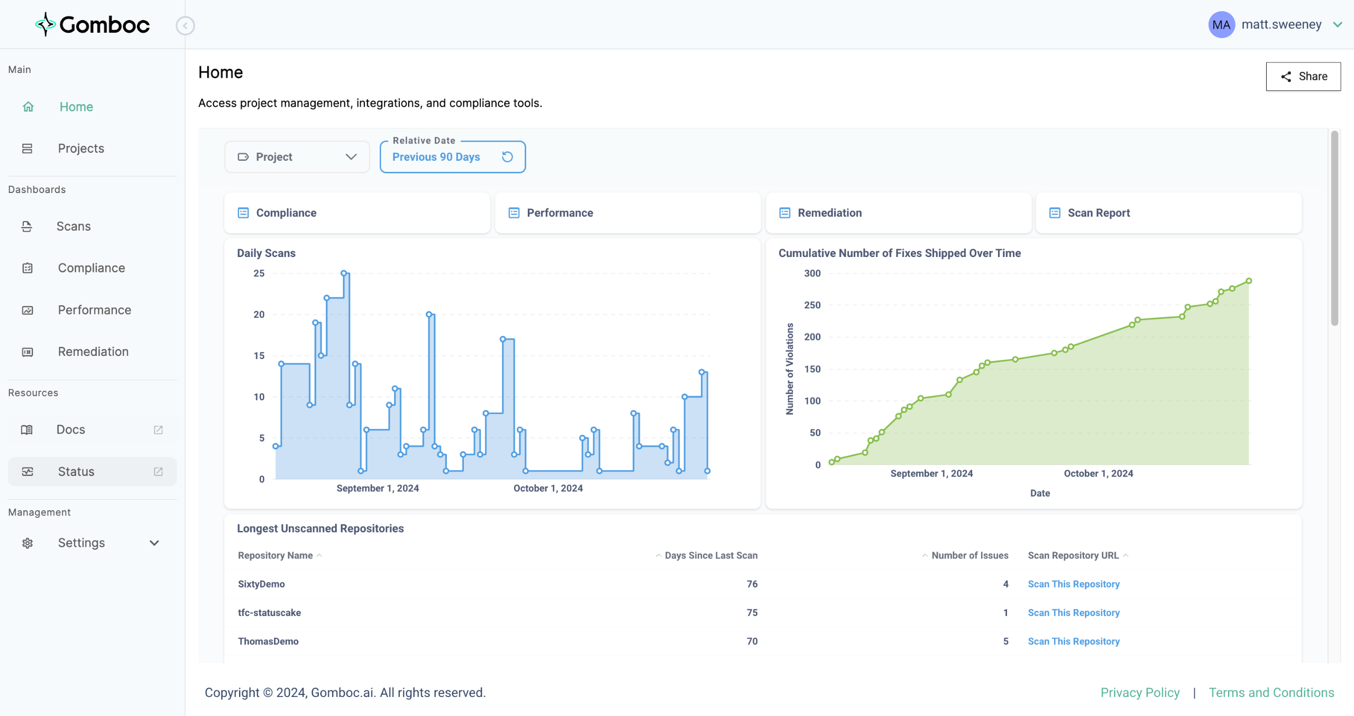Open the matt.sweeney user account dropdown
The width and height of the screenshot is (1354, 716).
(1337, 24)
